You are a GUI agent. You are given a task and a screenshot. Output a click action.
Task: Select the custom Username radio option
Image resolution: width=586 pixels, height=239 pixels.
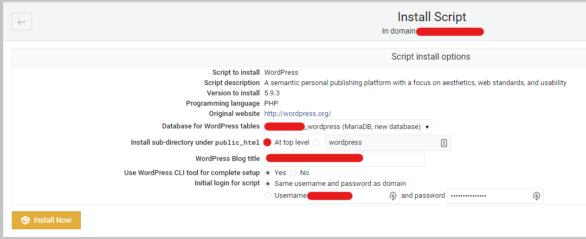(268, 195)
